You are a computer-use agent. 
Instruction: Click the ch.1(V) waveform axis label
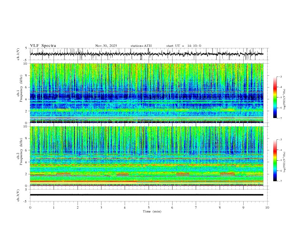pos(18,54)
